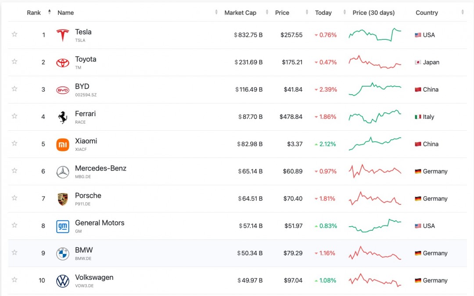Click the Toyota logo icon
The image size is (474, 296).
63,63
